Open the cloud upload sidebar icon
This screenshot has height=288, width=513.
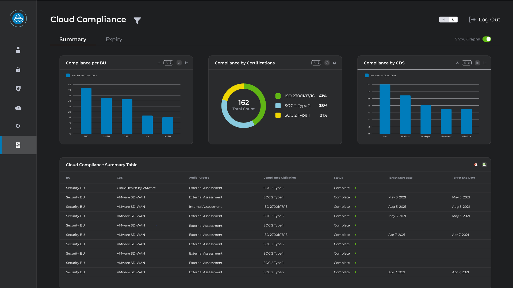tap(18, 108)
